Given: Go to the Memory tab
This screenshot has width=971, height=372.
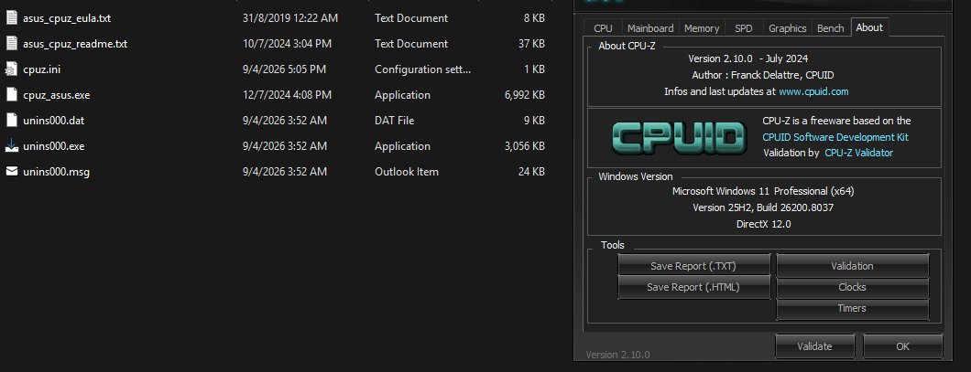Looking at the screenshot, I should pos(701,28).
